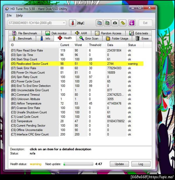Click the 16889 power on hours value
The image size is (175, 180).
click(x=111, y=73)
